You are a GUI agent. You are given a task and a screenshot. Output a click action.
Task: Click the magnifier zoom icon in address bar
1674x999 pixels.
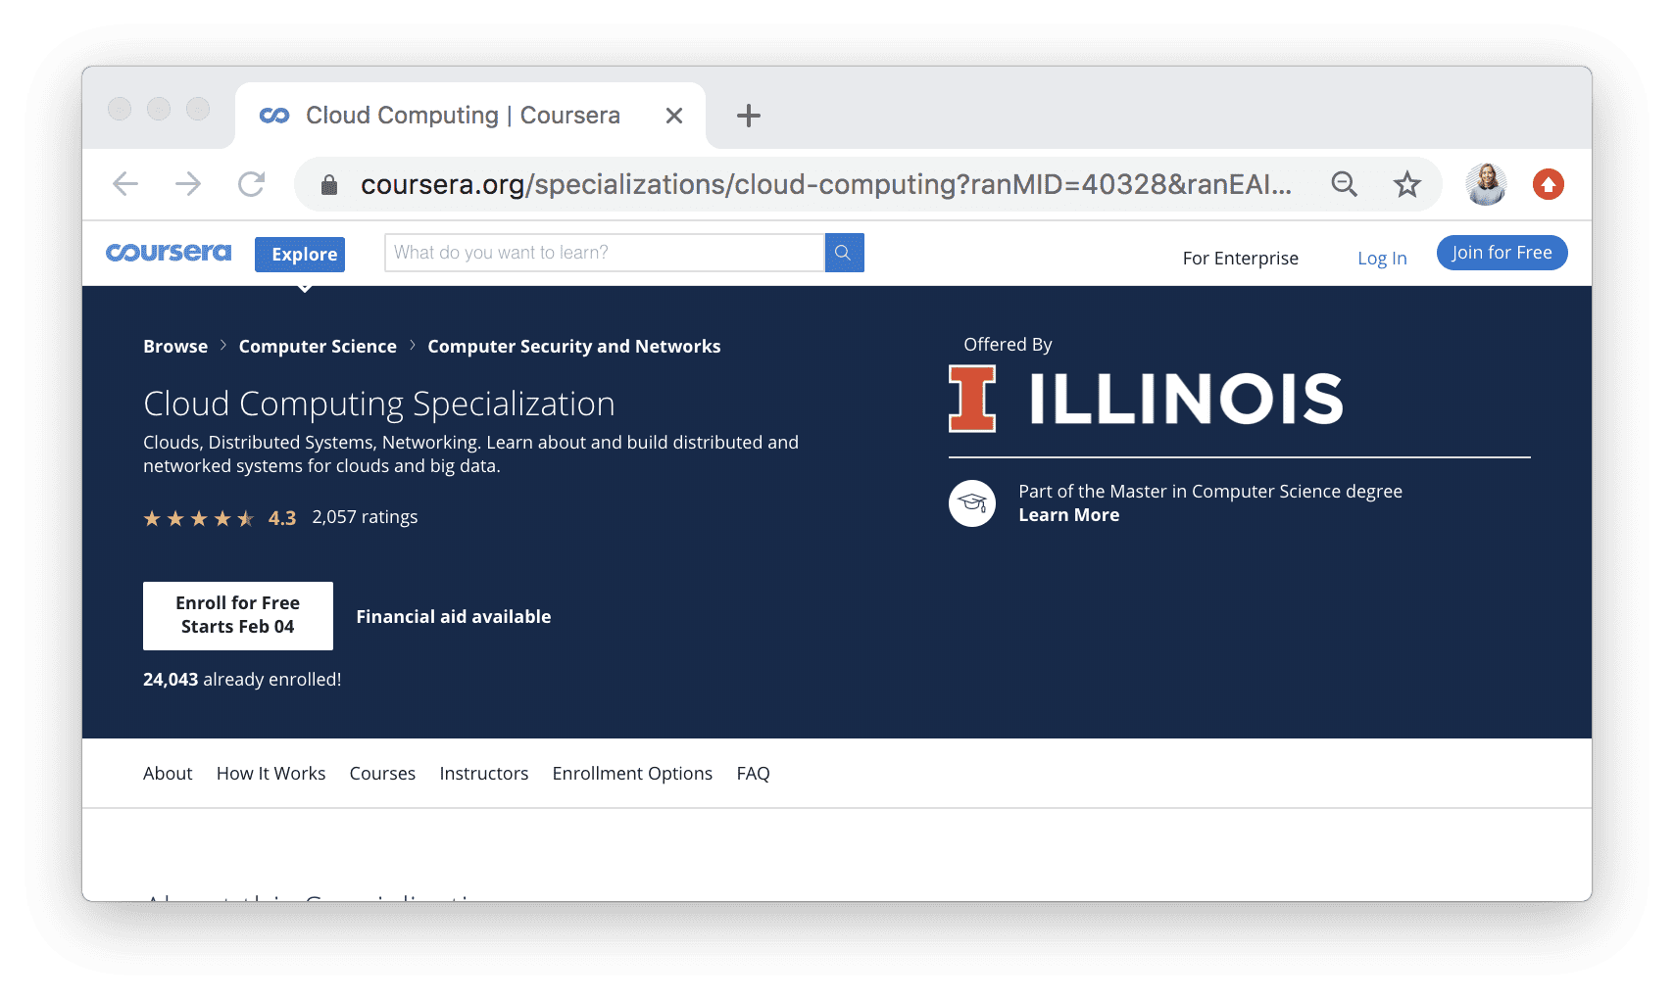1344,184
